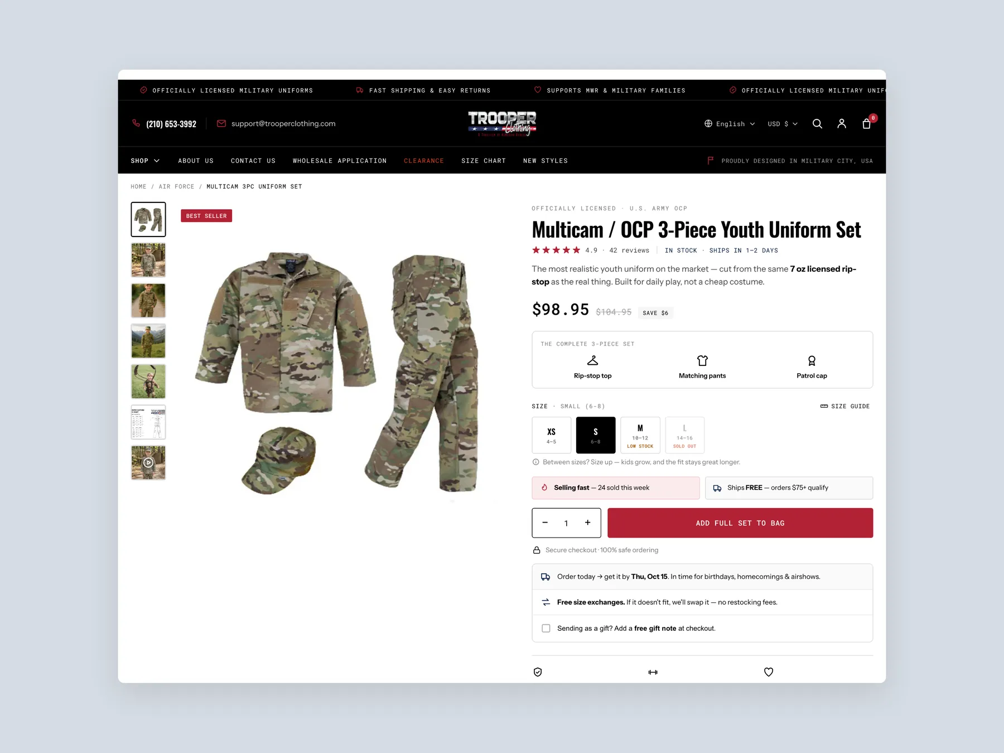Open the English language dropdown
Viewport: 1004px width, 753px height.
[x=730, y=124]
